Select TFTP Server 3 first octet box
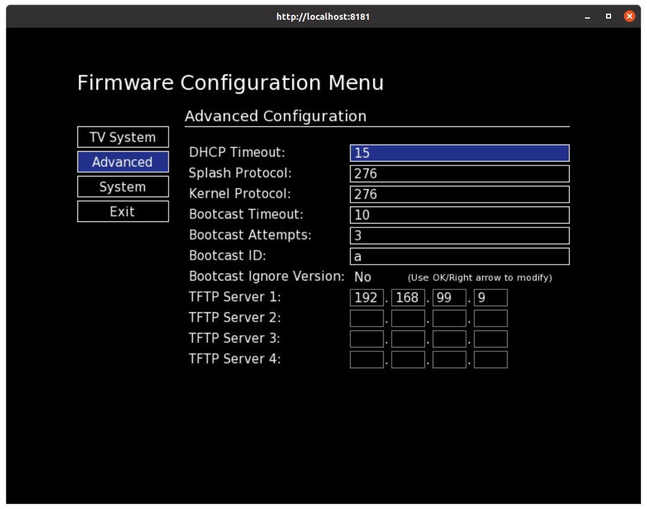647x510 pixels. pyautogui.click(x=367, y=339)
